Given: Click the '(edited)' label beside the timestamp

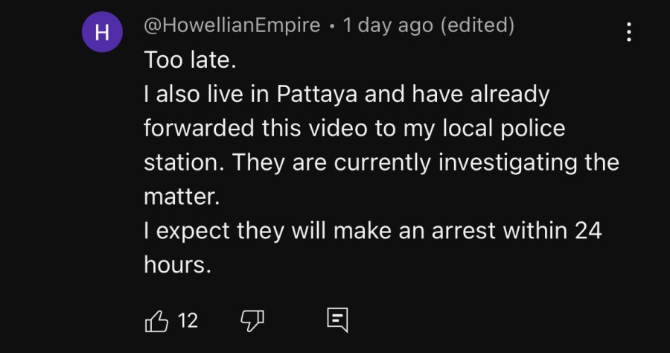Looking at the screenshot, I should (477, 25).
